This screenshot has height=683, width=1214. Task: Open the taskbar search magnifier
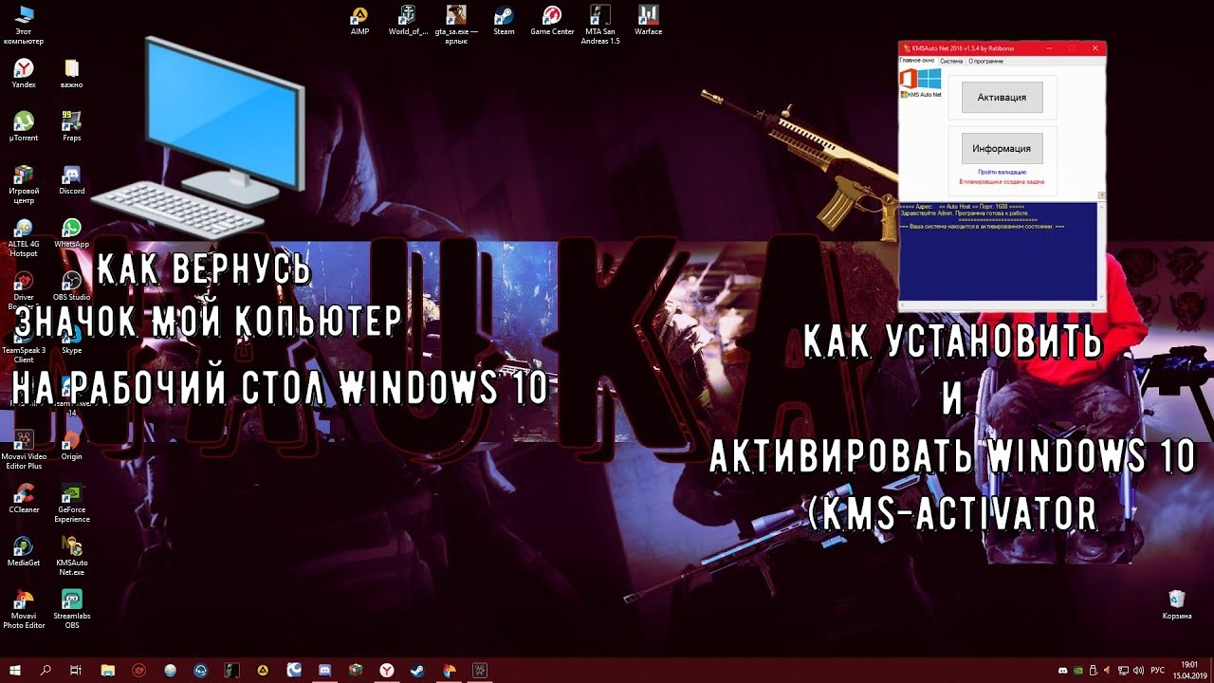pyautogui.click(x=46, y=670)
